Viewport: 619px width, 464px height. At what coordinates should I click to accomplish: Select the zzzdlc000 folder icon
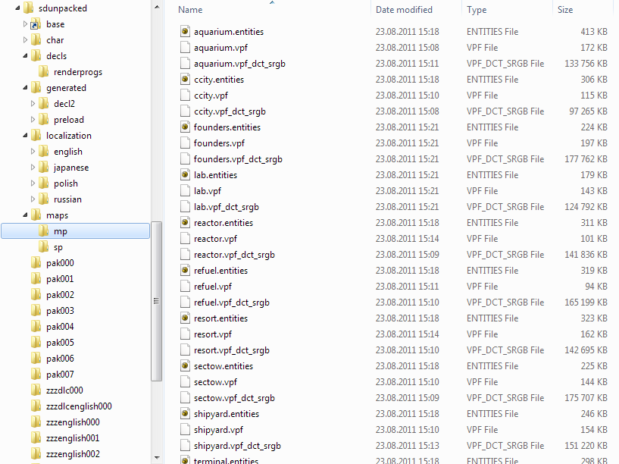point(36,390)
